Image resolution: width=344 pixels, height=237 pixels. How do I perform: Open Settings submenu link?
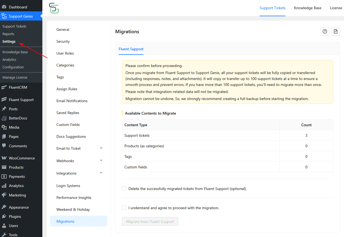9,41
